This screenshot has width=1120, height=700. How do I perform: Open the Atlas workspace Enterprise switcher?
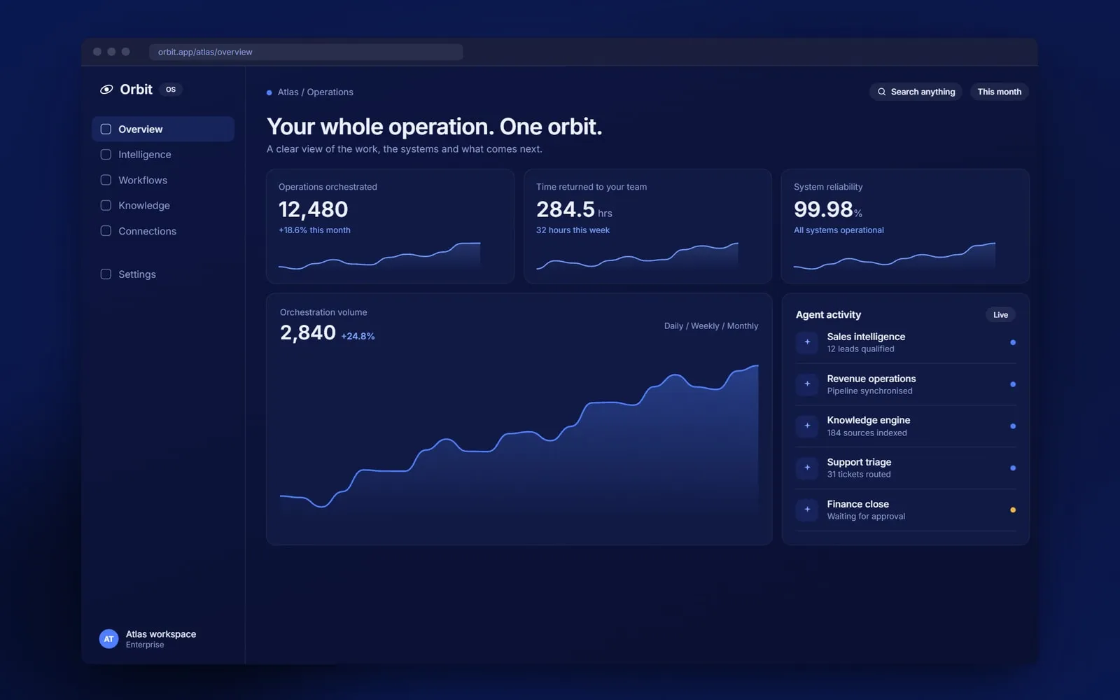tap(148, 639)
